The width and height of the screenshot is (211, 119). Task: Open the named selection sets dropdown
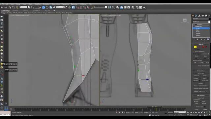(101, 7)
